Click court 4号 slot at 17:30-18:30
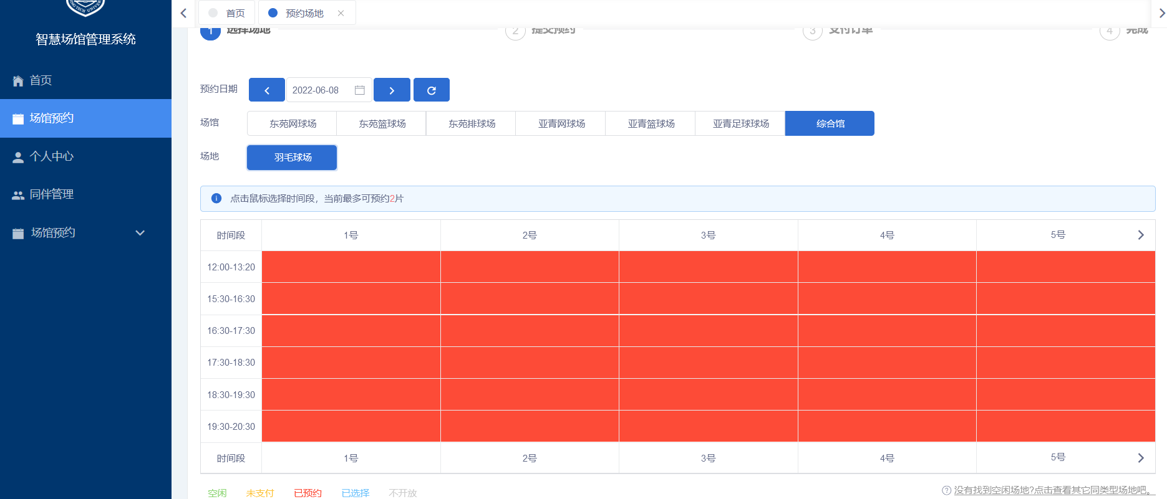The width and height of the screenshot is (1167, 499). (x=887, y=362)
